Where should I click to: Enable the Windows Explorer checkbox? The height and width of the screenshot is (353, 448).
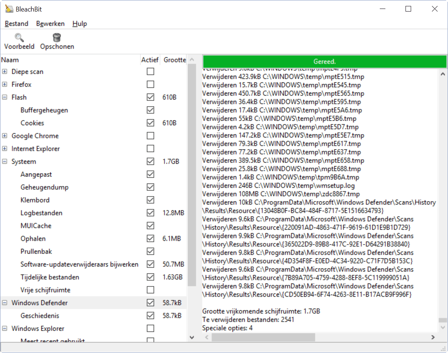tap(150, 328)
